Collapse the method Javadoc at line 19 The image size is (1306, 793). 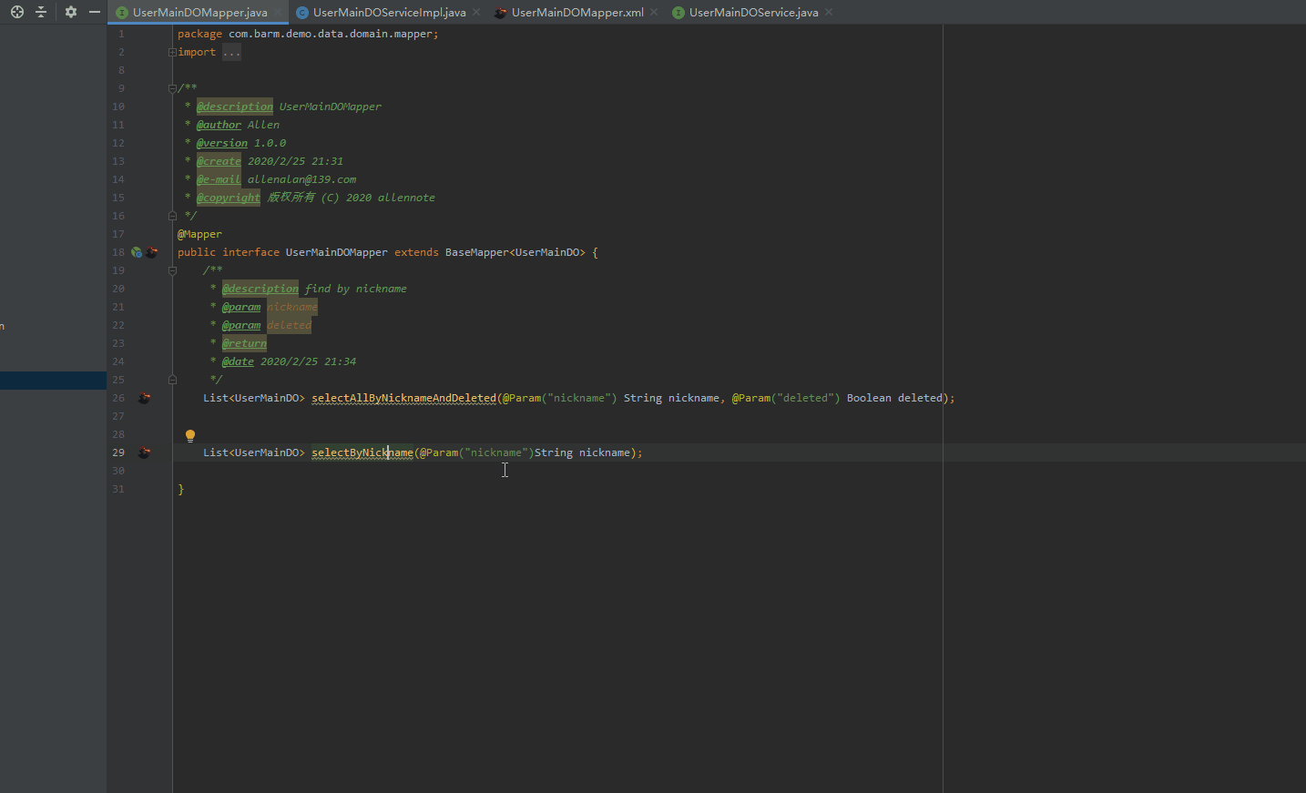click(x=172, y=270)
